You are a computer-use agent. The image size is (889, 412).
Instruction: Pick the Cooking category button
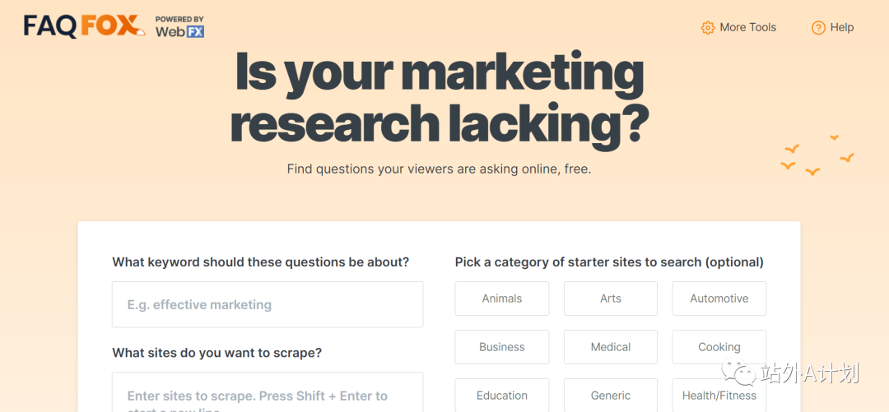point(719,347)
